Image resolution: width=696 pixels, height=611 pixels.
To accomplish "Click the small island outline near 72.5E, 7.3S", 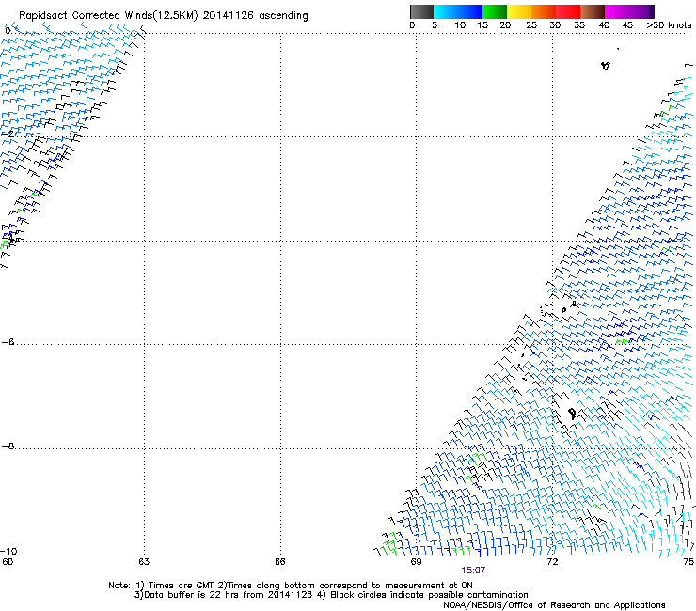I will pyautogui.click(x=572, y=415).
